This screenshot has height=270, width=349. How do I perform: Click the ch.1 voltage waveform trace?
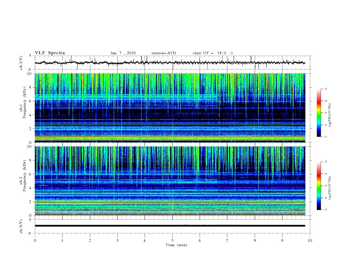(170, 63)
